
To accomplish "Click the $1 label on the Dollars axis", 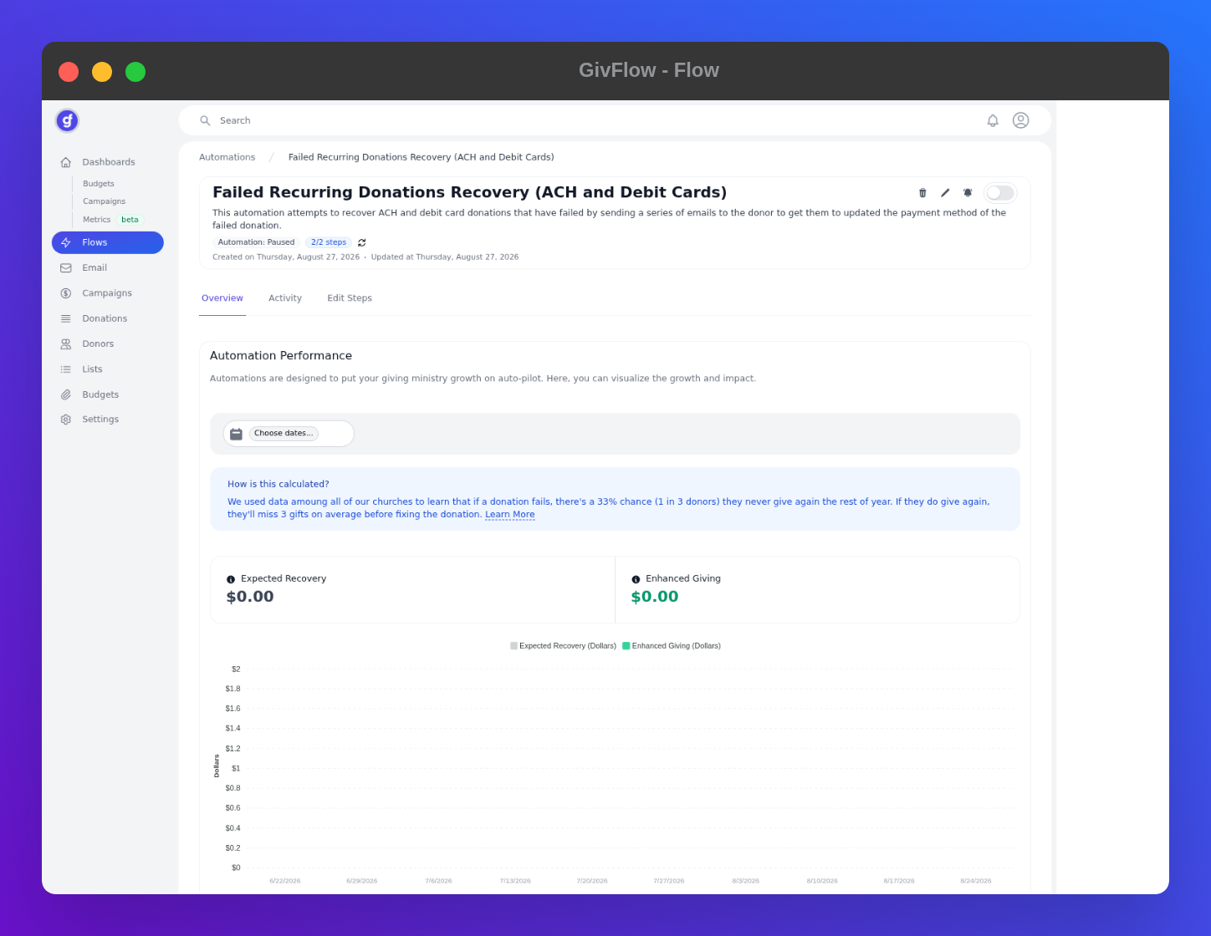I will pyautogui.click(x=236, y=768).
